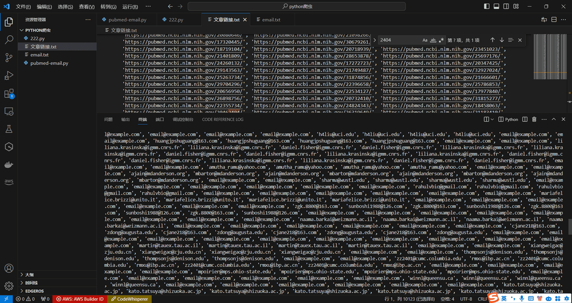Click the python爬虫 command center search box

297,7
